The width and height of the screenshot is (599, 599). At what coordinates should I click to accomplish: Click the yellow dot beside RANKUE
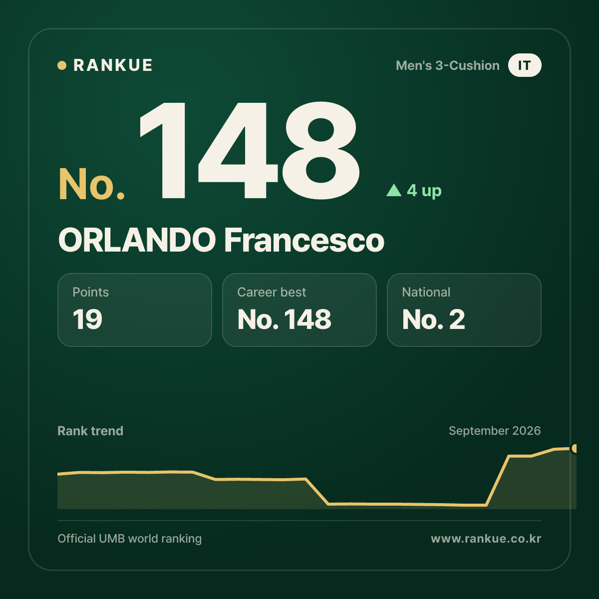point(62,65)
